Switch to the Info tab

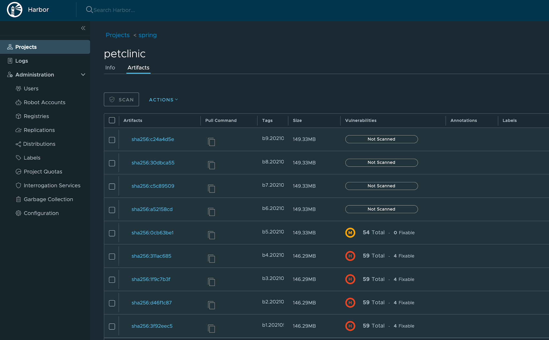tap(110, 68)
